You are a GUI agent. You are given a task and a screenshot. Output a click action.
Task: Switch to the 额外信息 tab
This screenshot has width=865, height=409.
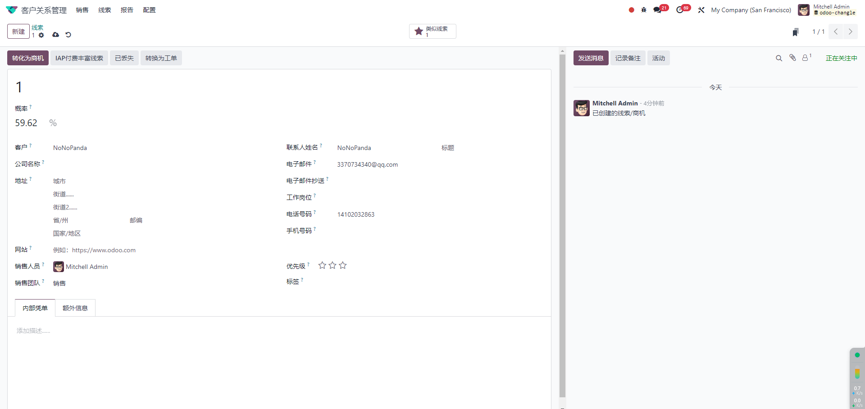75,308
